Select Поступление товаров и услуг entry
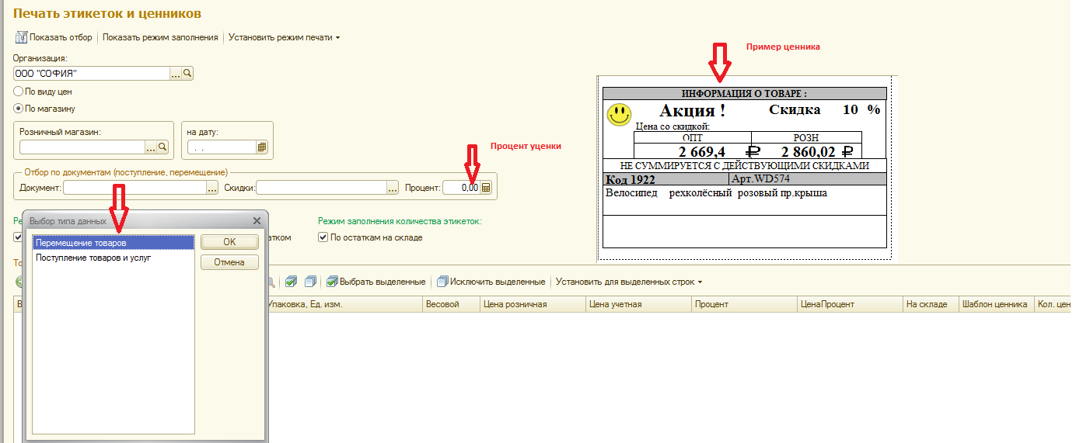This screenshot has height=443, width=1083. 113,258
